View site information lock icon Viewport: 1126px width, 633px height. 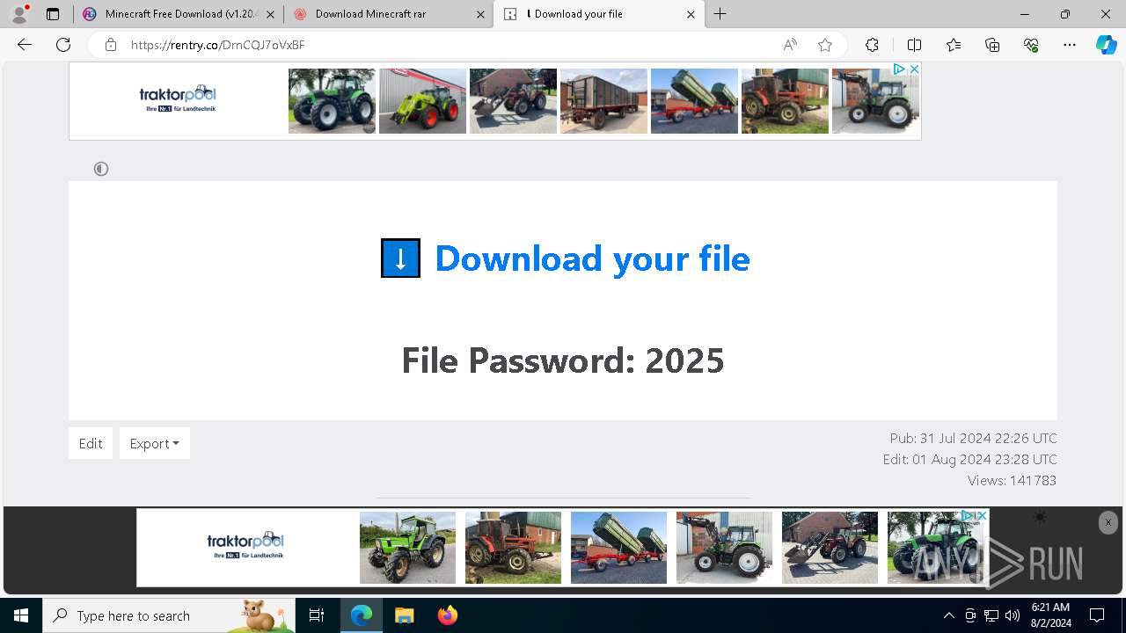(111, 45)
